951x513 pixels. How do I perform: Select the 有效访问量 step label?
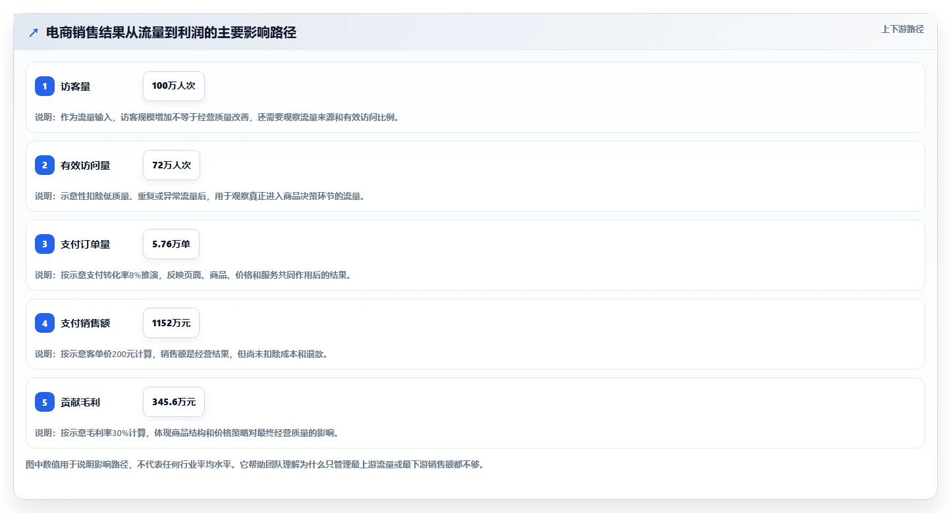[86, 165]
